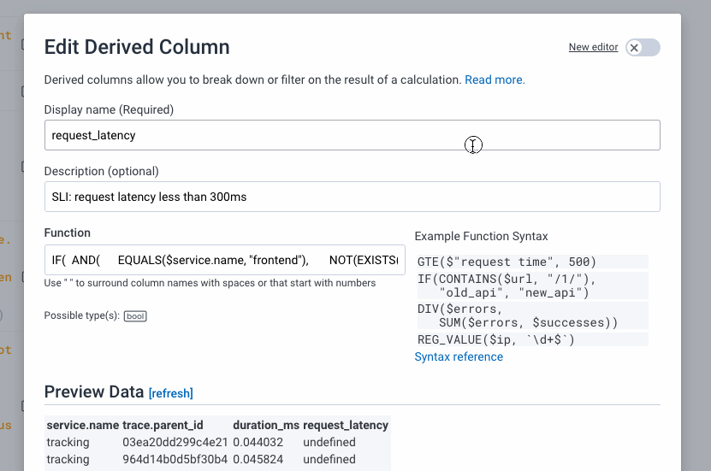Open the Syntax reference link
Image resolution: width=711 pixels, height=471 pixels.
(459, 356)
